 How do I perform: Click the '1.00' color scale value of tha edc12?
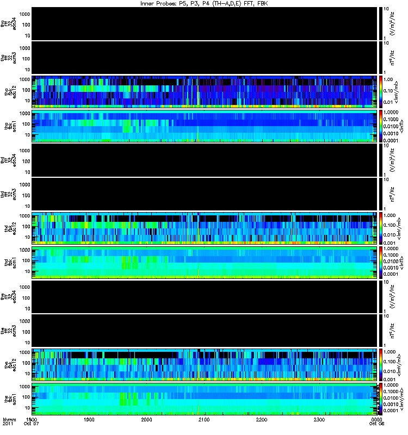(388, 79)
